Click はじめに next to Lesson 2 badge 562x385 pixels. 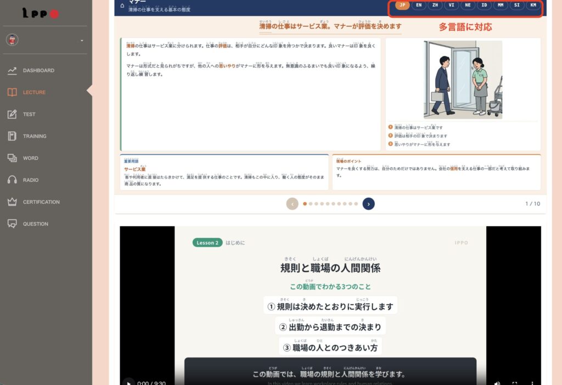pyautogui.click(x=235, y=243)
